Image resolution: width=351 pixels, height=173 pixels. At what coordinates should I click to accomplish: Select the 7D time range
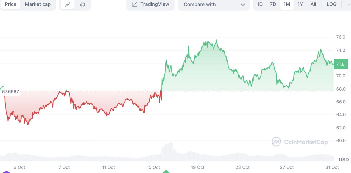pyautogui.click(x=273, y=5)
